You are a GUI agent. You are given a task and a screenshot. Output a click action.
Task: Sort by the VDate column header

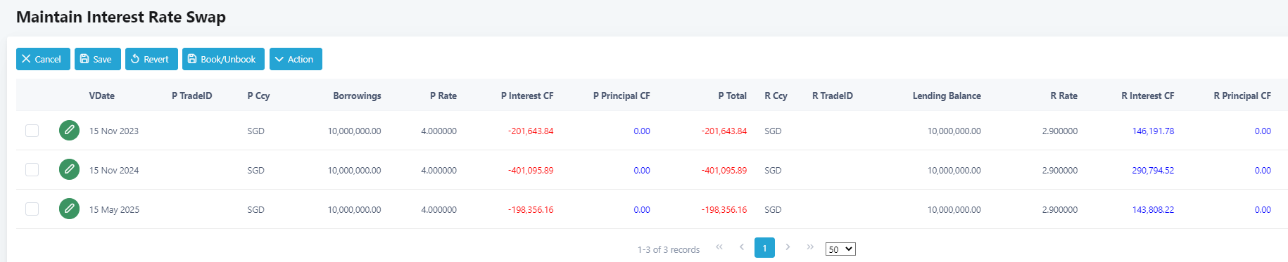[x=101, y=96]
